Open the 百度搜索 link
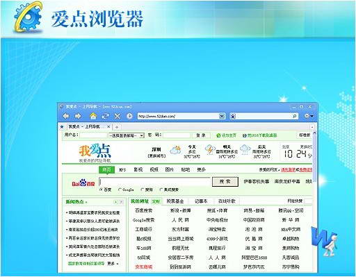The width and height of the screenshot is (356, 277). [x=144, y=210]
